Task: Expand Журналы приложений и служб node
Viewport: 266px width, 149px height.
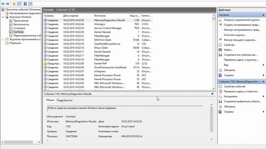Action: 3,39
